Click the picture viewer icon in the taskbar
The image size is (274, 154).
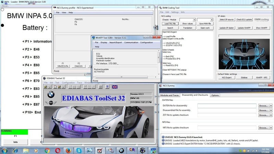(x=89, y=151)
